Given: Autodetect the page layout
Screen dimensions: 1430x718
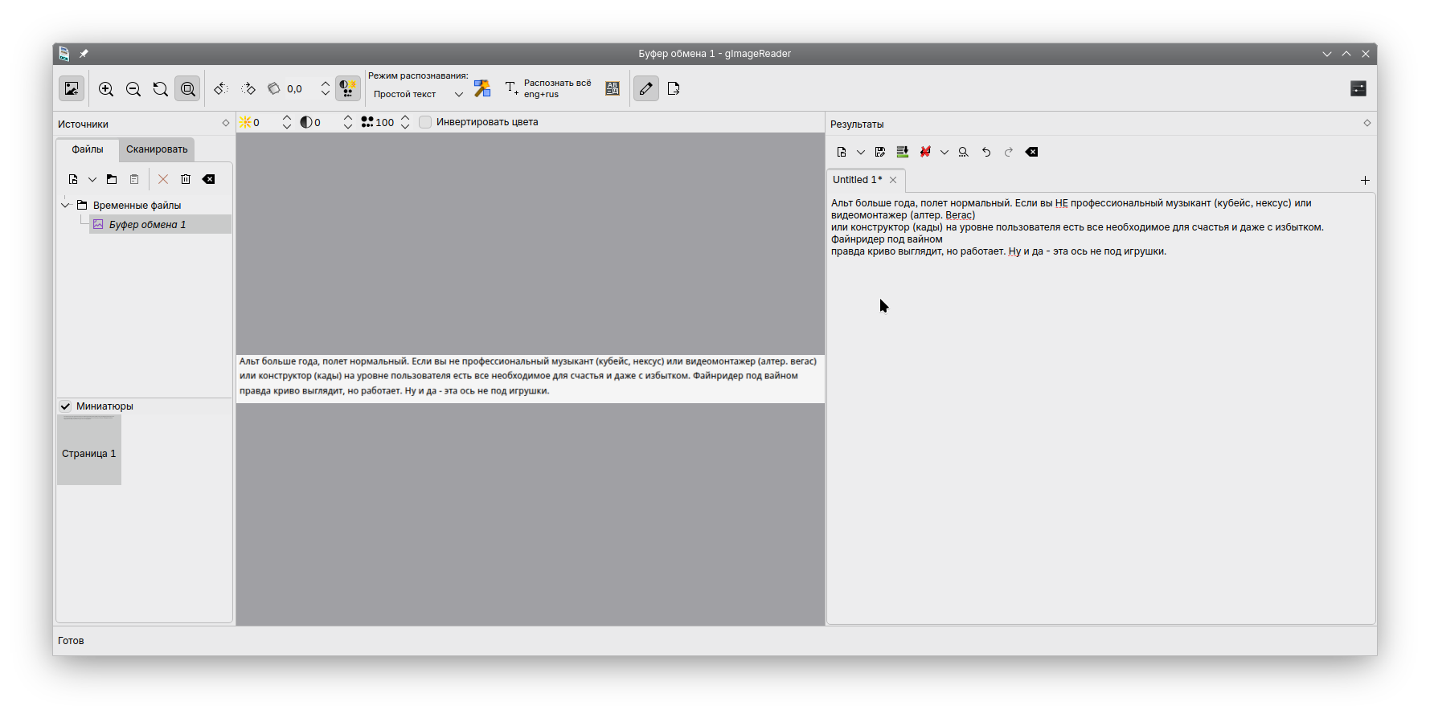Looking at the screenshot, I should 482,89.
